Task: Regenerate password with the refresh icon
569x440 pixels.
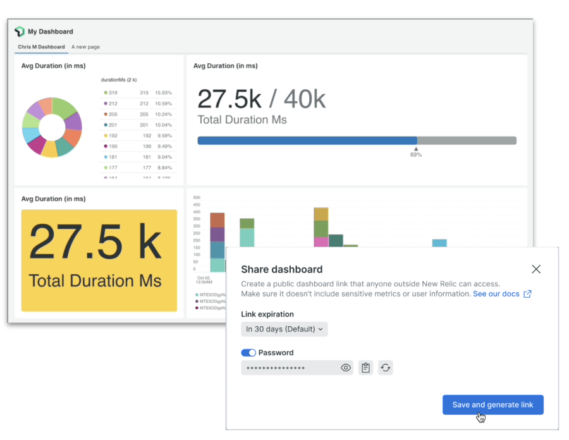Action: [386, 368]
